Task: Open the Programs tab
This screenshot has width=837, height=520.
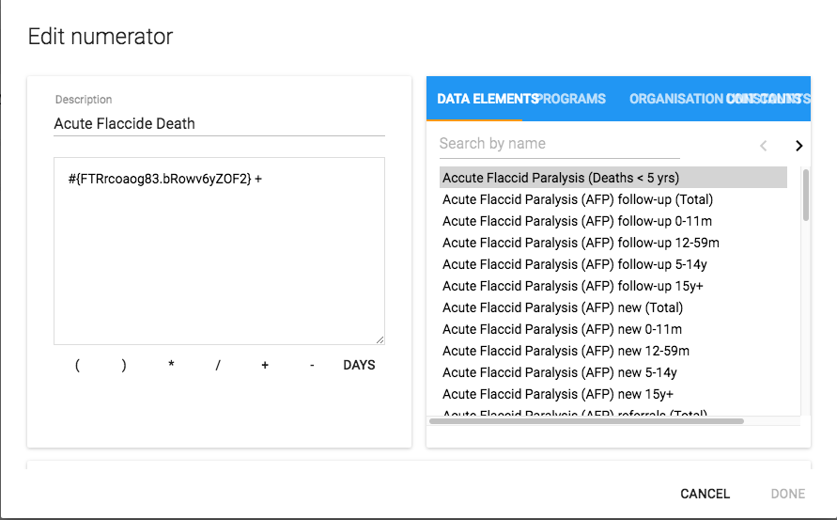Action: pyautogui.click(x=574, y=99)
